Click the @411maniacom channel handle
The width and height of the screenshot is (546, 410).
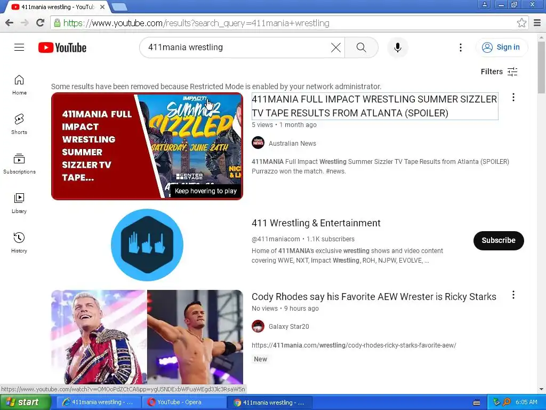pyautogui.click(x=276, y=239)
